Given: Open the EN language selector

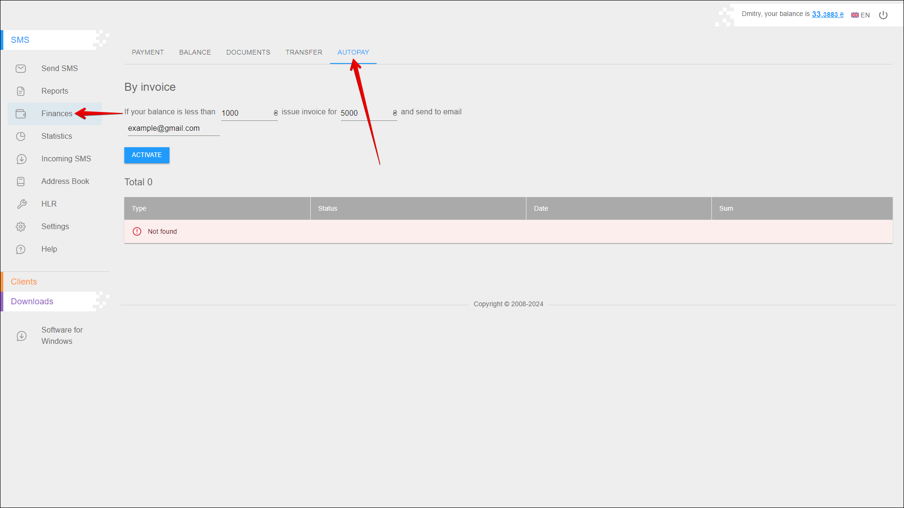Looking at the screenshot, I should (x=861, y=15).
